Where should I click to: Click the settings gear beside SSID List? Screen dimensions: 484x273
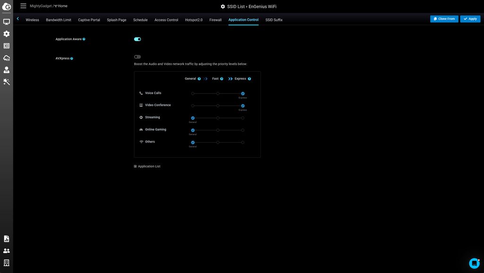click(x=223, y=7)
